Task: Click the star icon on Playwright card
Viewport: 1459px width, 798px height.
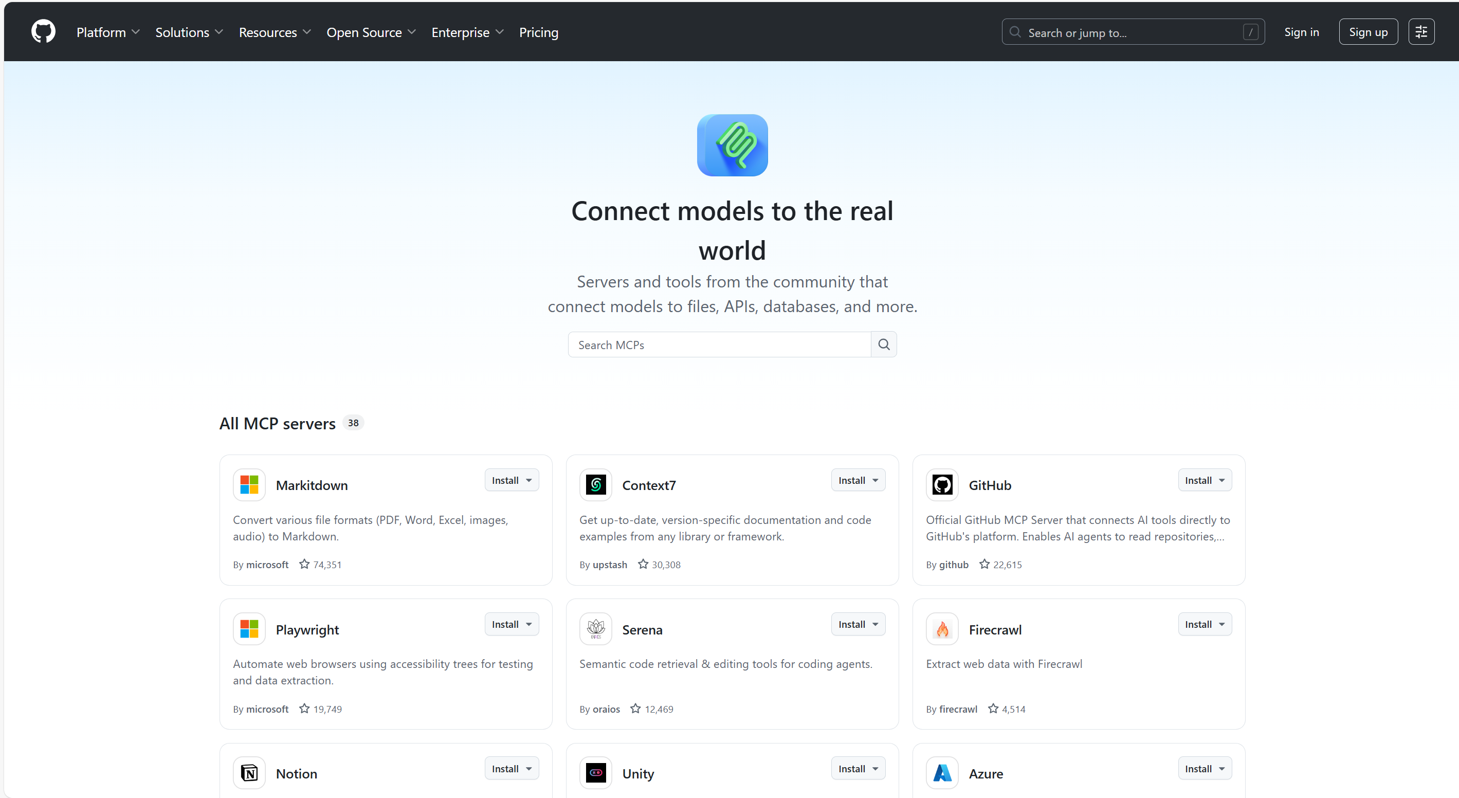Action: tap(304, 709)
